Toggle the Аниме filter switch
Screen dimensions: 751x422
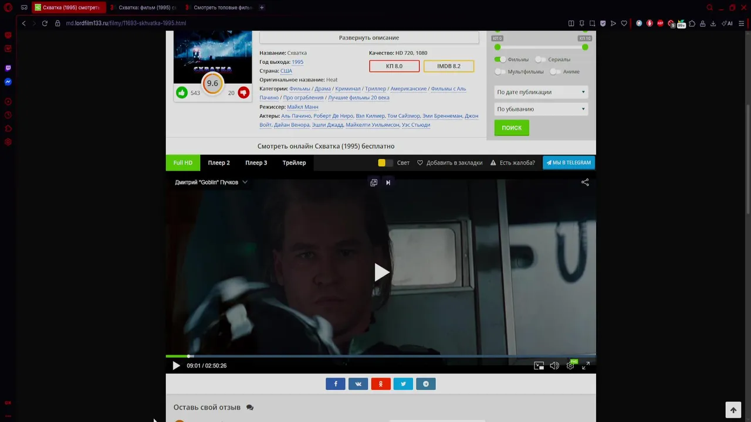point(555,72)
